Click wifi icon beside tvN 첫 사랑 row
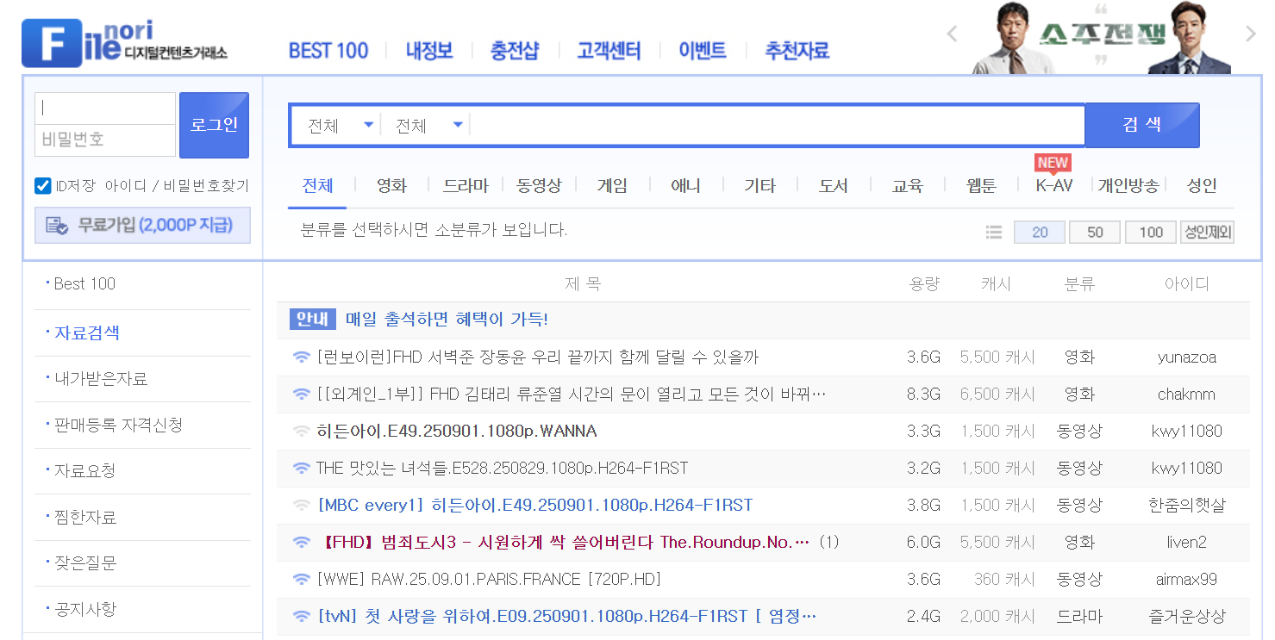1275x640 pixels. 301,616
